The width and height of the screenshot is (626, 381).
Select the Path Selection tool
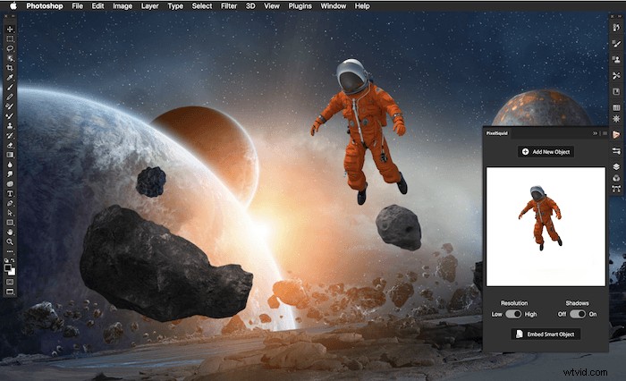coord(10,213)
